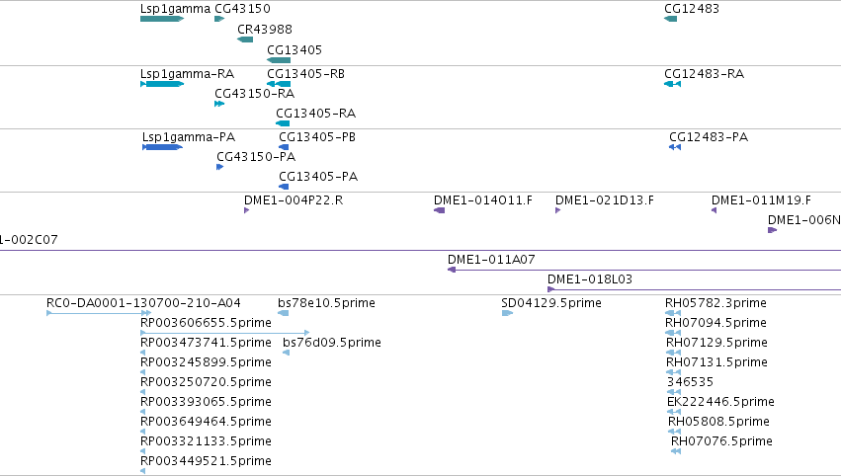
Task: Click CG12483-RA transcript label
Action: click(x=705, y=74)
